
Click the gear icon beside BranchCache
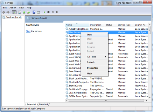[x=67, y=86]
